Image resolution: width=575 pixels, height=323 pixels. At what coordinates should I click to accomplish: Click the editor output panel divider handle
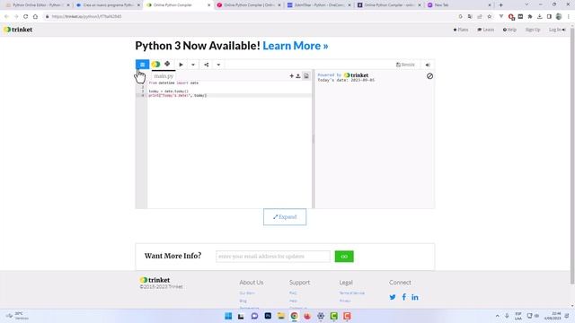(314, 139)
